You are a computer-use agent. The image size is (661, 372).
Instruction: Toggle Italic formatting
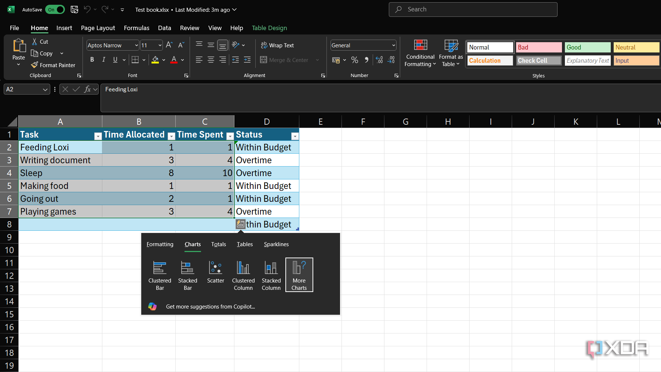pos(104,59)
